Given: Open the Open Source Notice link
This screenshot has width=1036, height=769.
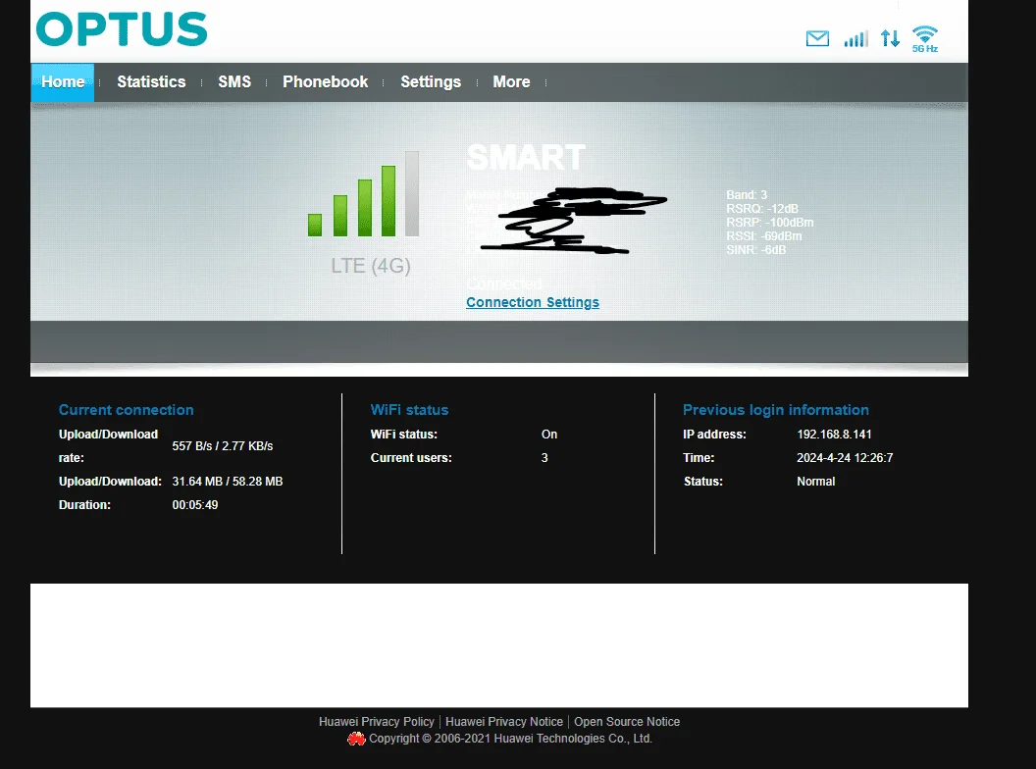Looking at the screenshot, I should [x=626, y=722].
